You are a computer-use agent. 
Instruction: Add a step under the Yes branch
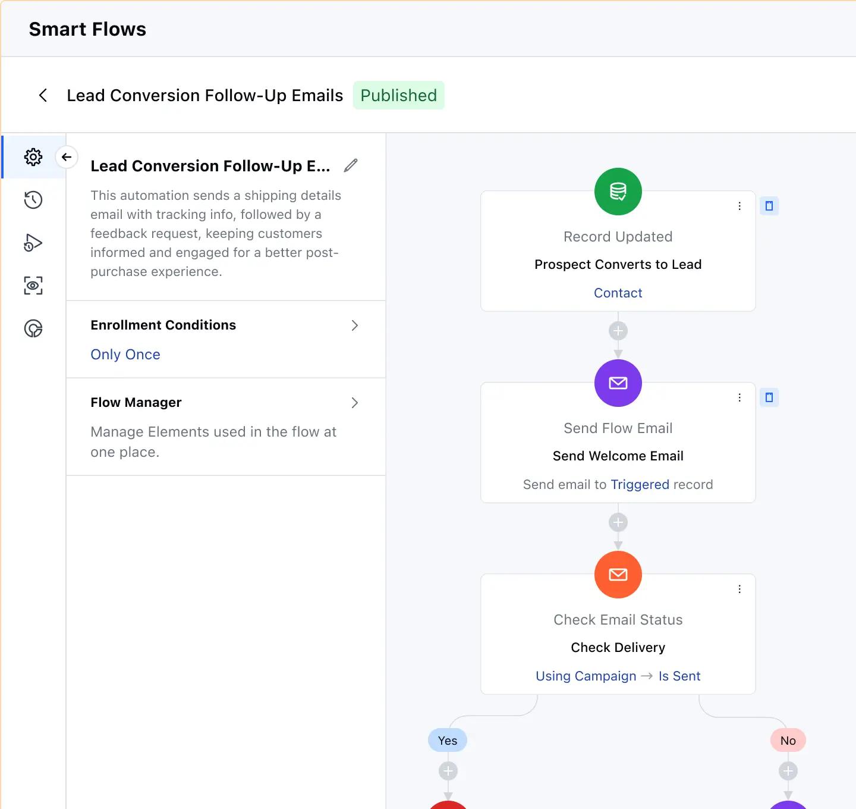tap(448, 772)
